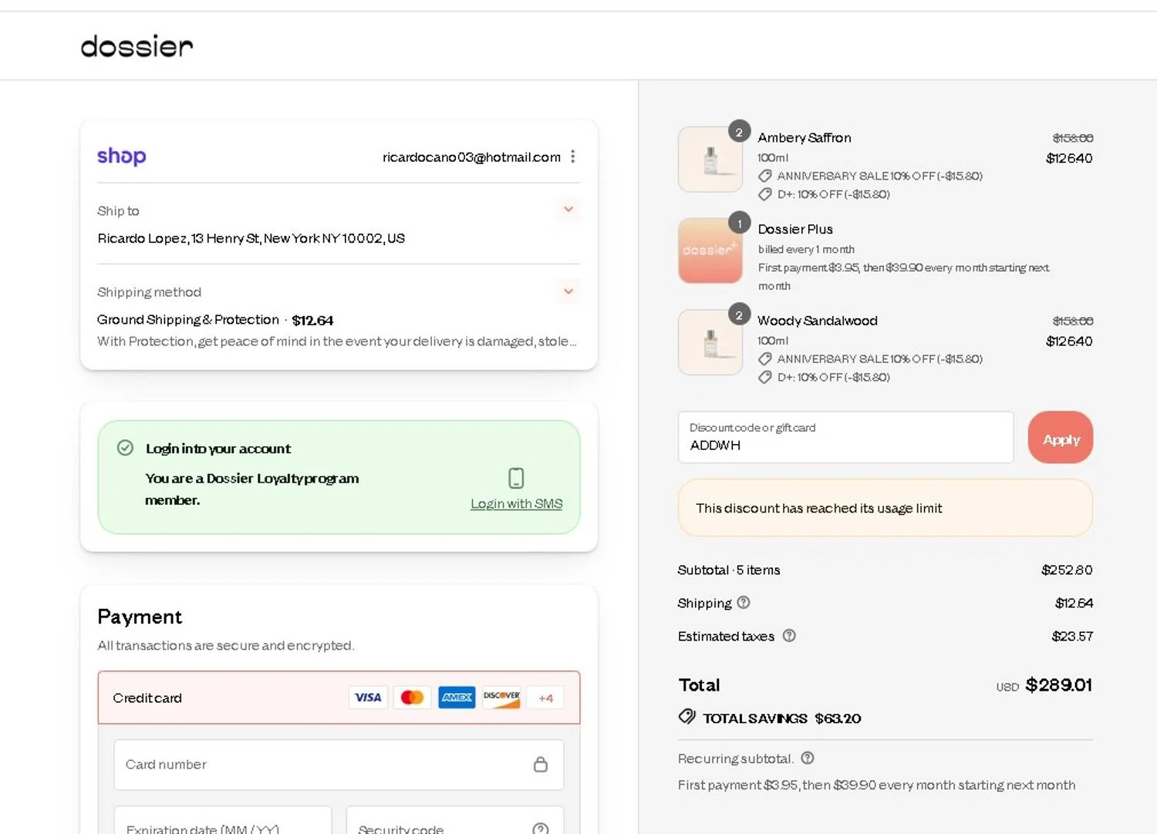This screenshot has height=834, width=1157.
Task: Click the Shop pay logo
Action: click(121, 156)
